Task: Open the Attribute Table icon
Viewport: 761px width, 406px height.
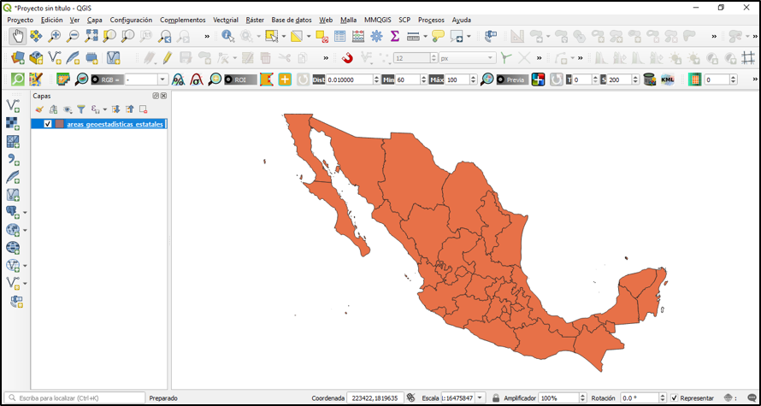Action: 339,36
